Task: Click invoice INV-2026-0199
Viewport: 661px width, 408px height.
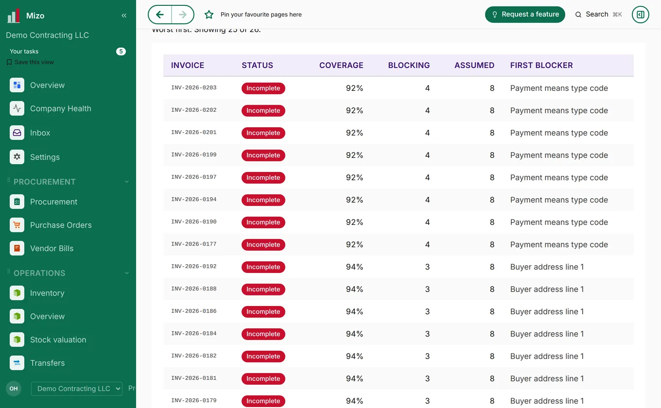Action: 194,155
